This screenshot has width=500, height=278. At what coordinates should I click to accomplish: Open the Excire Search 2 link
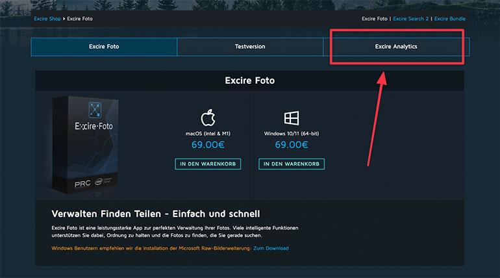(x=410, y=19)
